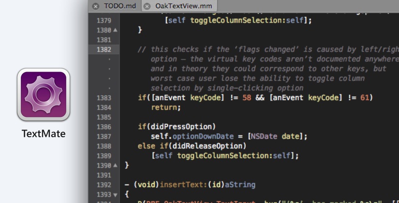Click line number 1382 in the gutter
399x203 pixels.
pos(103,49)
